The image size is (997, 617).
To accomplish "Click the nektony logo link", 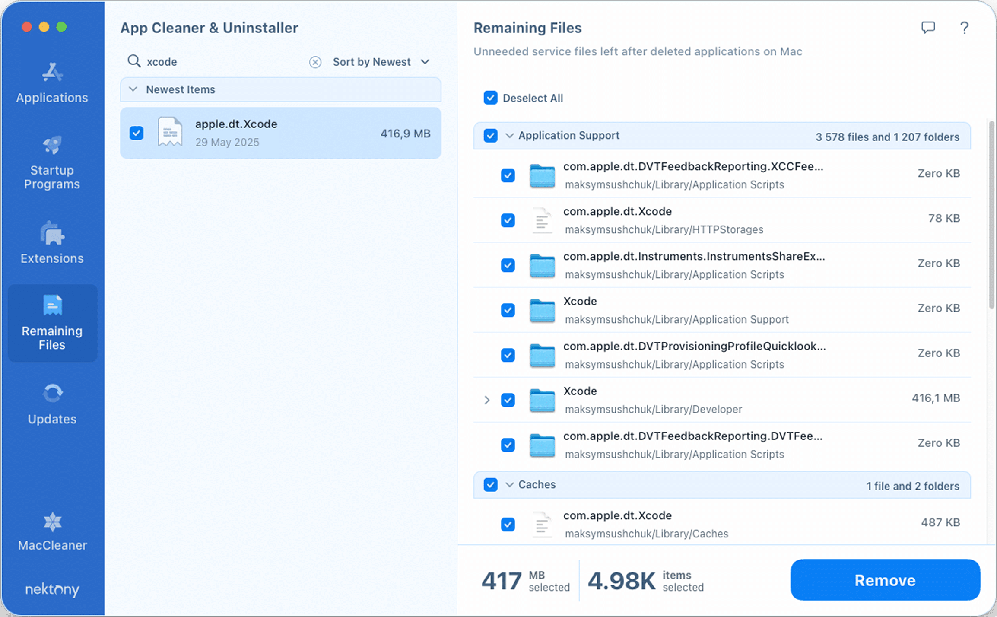I will click(x=52, y=589).
